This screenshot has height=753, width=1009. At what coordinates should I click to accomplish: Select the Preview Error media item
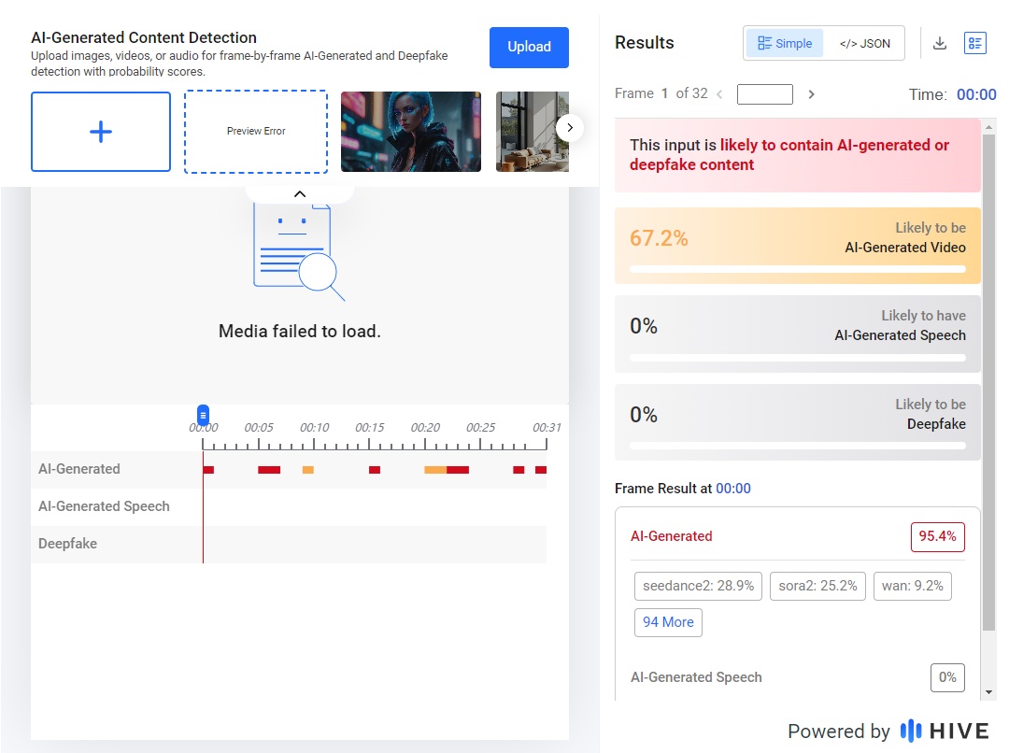point(256,132)
